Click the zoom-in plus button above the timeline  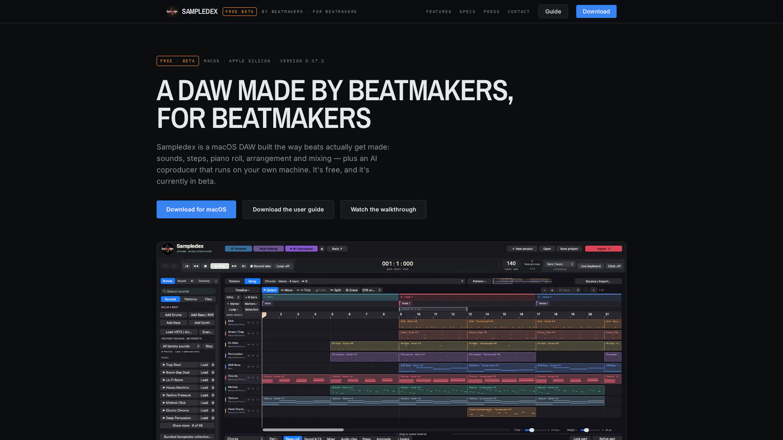(x=552, y=290)
